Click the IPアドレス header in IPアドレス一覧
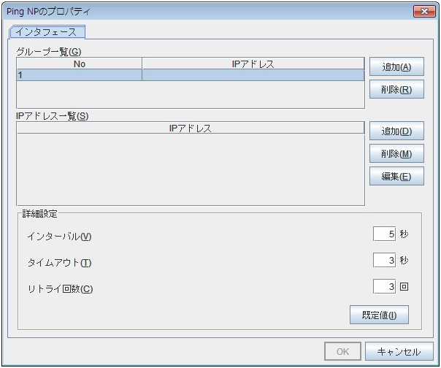The height and width of the screenshot is (368, 441). coord(190,129)
